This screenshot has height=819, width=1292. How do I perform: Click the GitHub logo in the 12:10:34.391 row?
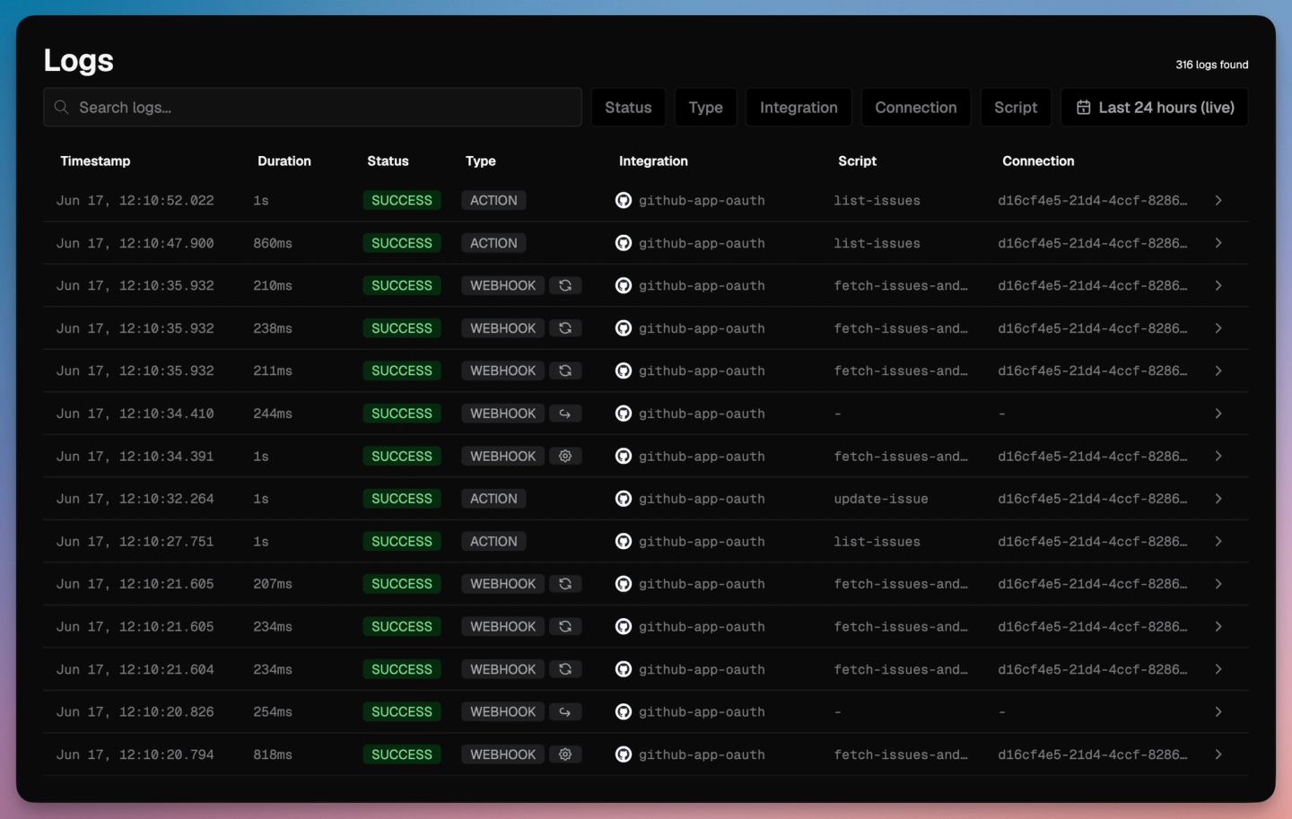tap(624, 456)
